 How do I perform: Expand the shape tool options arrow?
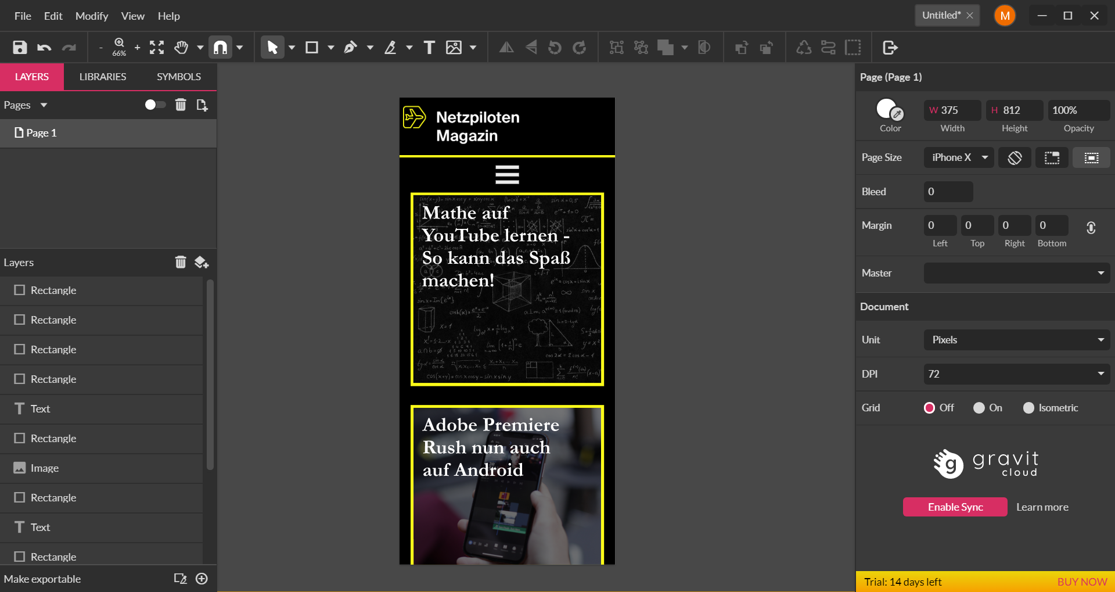point(330,48)
